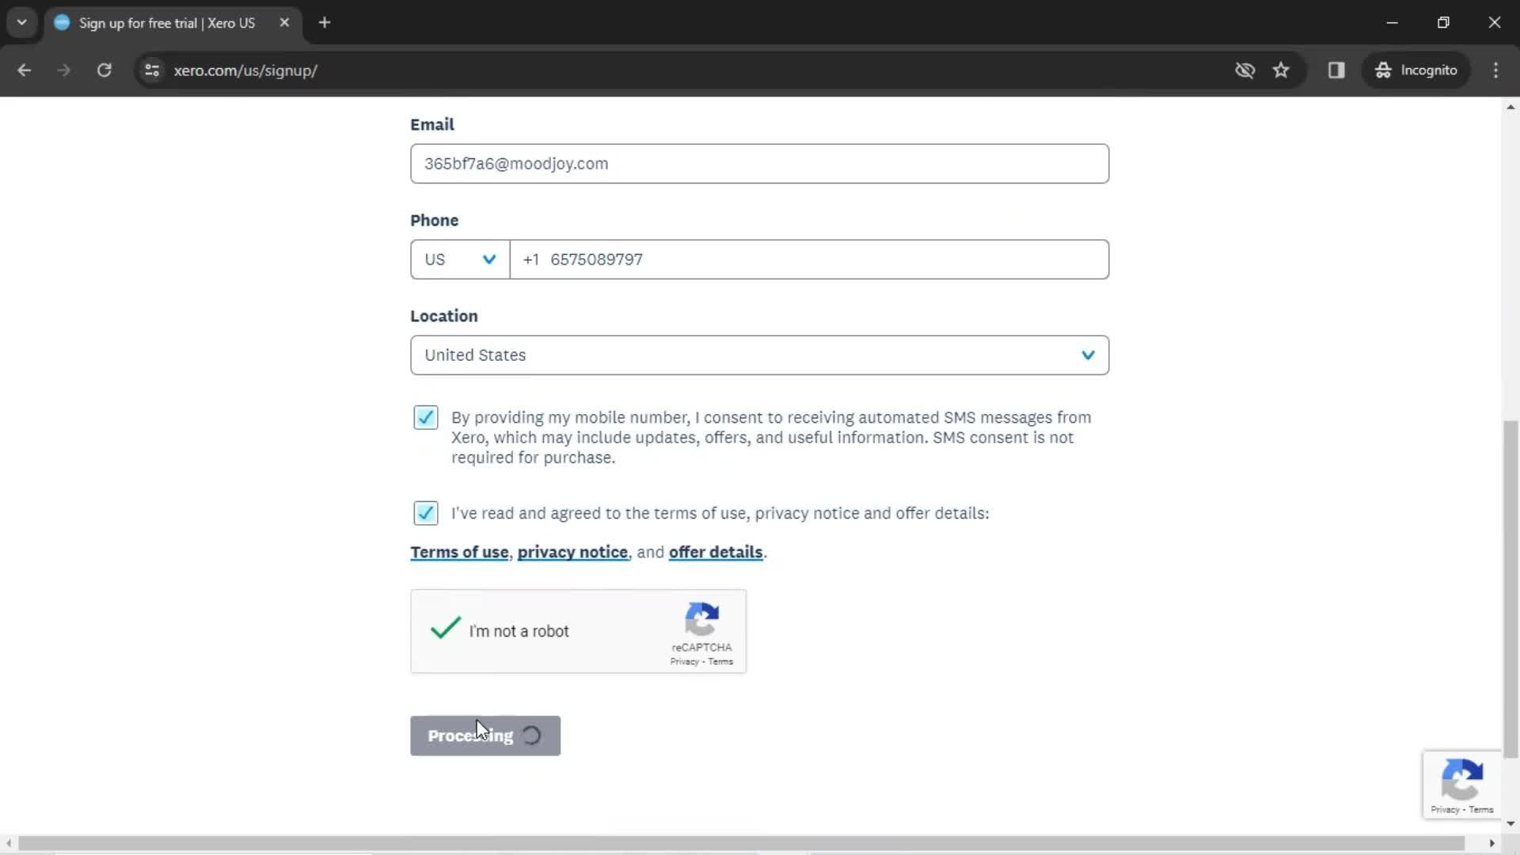Click the scroll right arrow
1520x855 pixels.
pos(1492,844)
